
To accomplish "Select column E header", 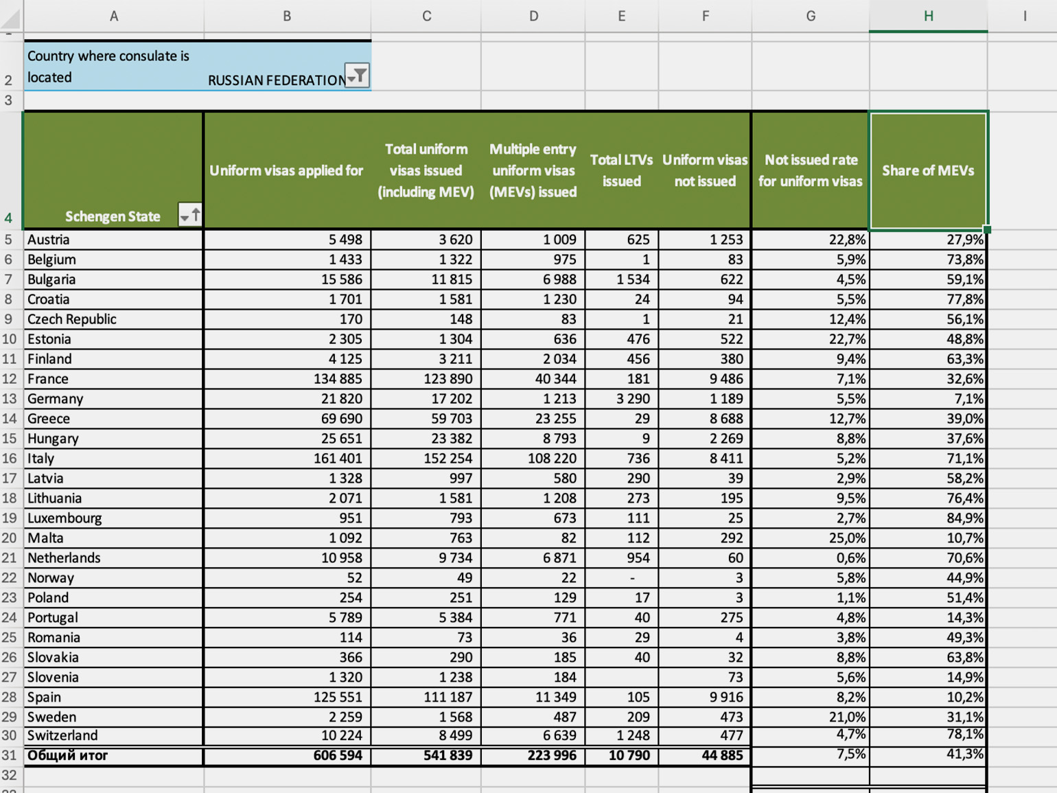I will click(622, 16).
